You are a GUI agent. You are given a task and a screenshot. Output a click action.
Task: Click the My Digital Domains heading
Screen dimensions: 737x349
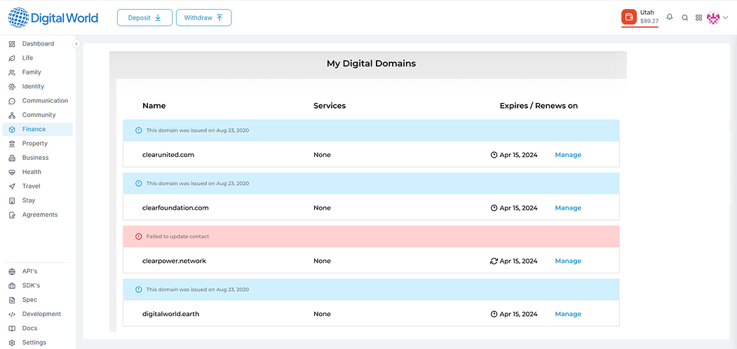pyautogui.click(x=372, y=63)
